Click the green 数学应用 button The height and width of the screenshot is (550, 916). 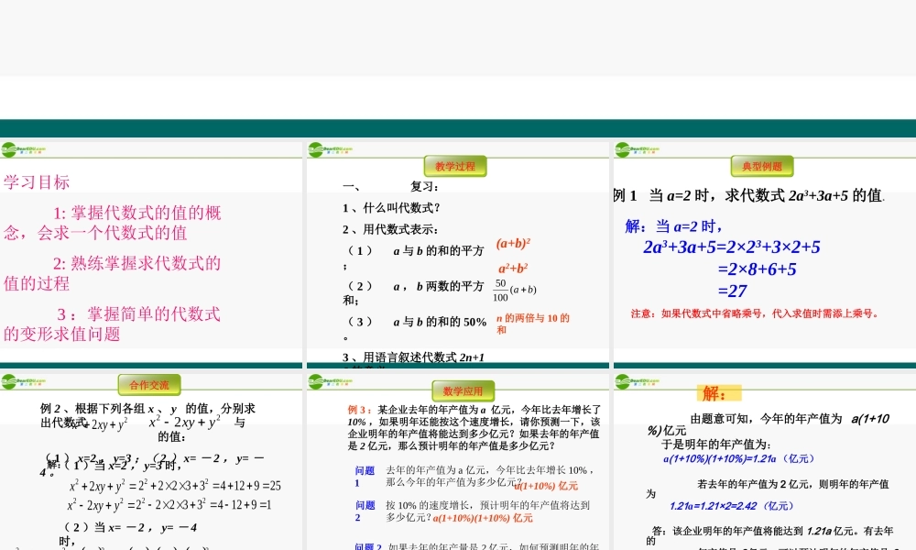pos(463,391)
